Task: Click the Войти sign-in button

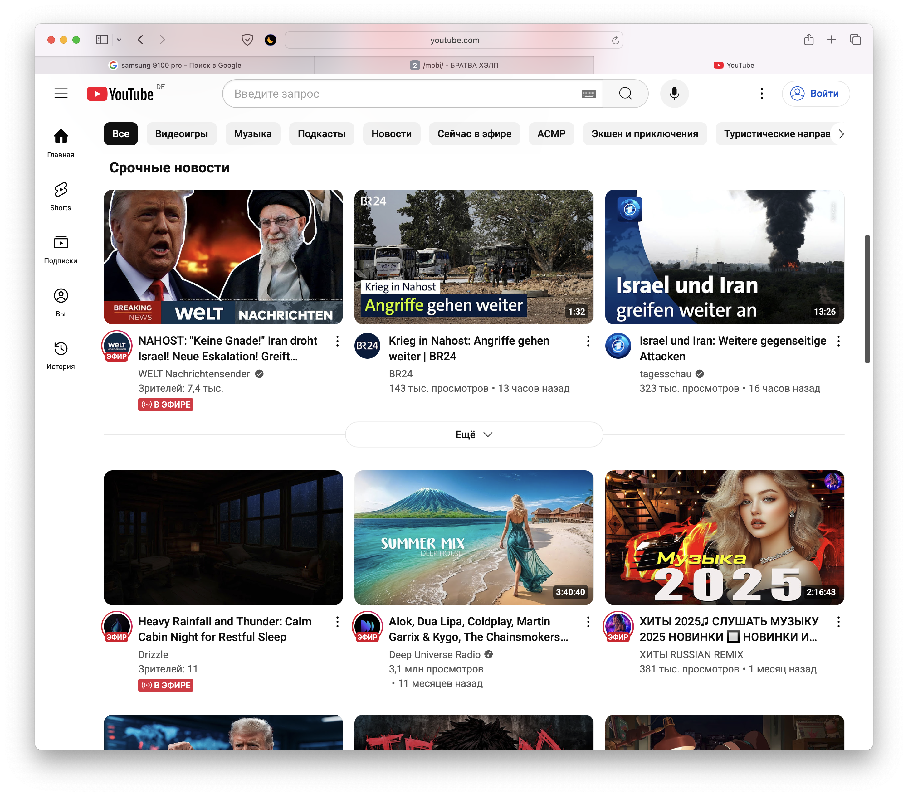Action: pyautogui.click(x=816, y=94)
